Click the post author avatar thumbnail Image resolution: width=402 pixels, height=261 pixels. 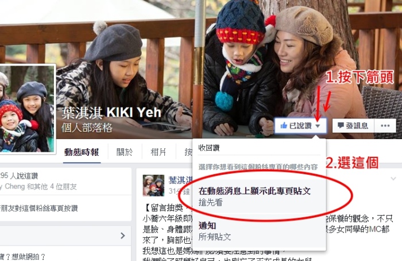[153, 185]
